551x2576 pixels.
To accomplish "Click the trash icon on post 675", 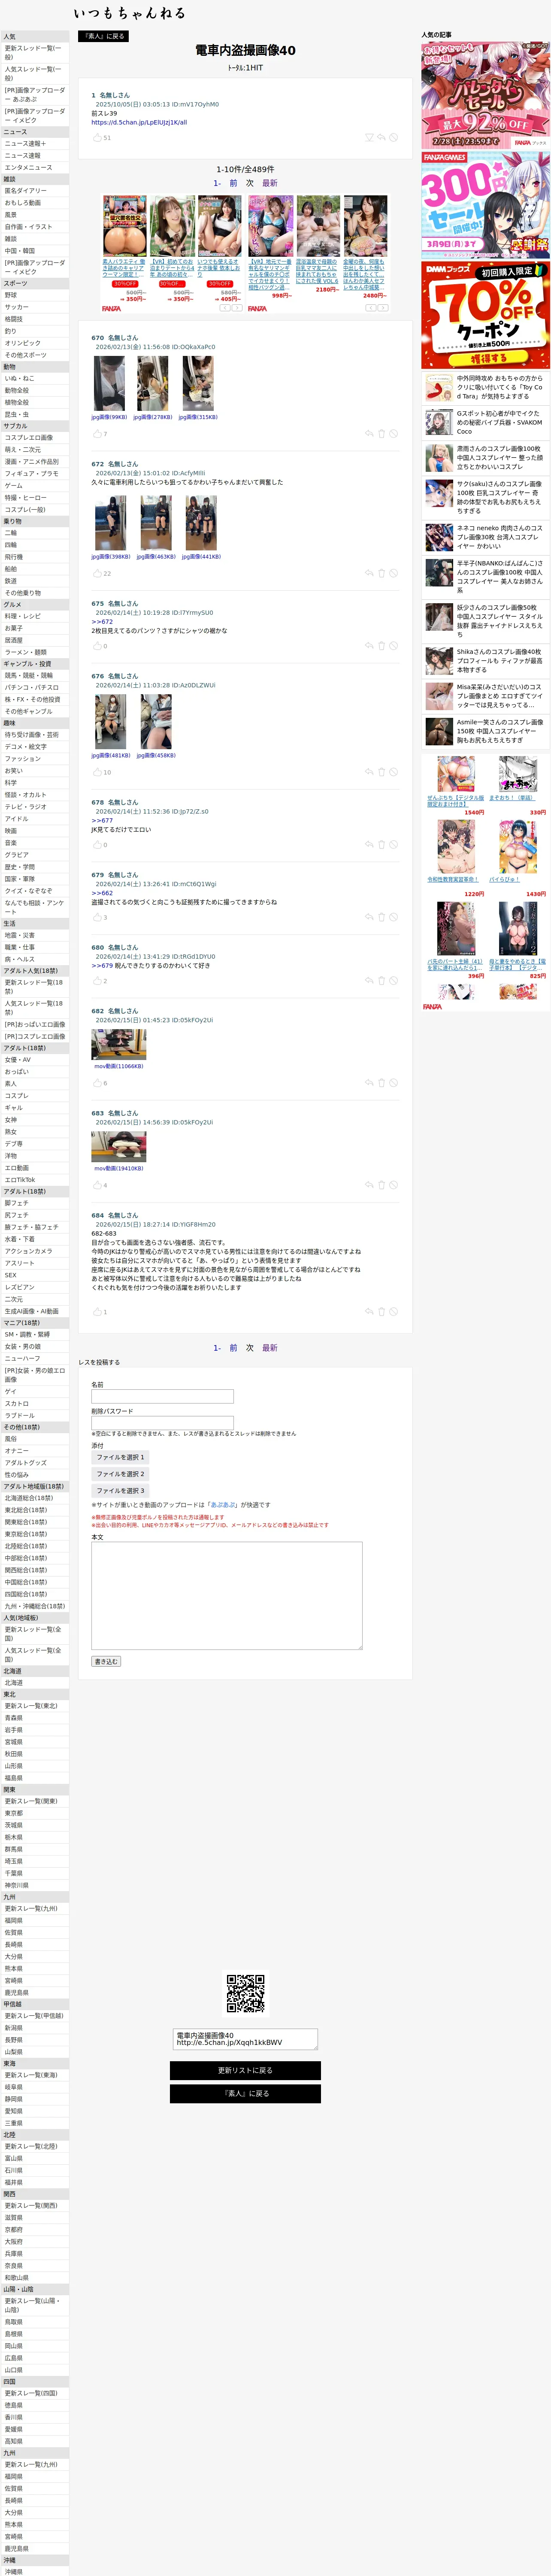I will point(381,646).
